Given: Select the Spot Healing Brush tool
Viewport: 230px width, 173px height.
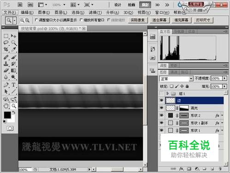Looking at the screenshot, I should pyautogui.click(x=6, y=57).
